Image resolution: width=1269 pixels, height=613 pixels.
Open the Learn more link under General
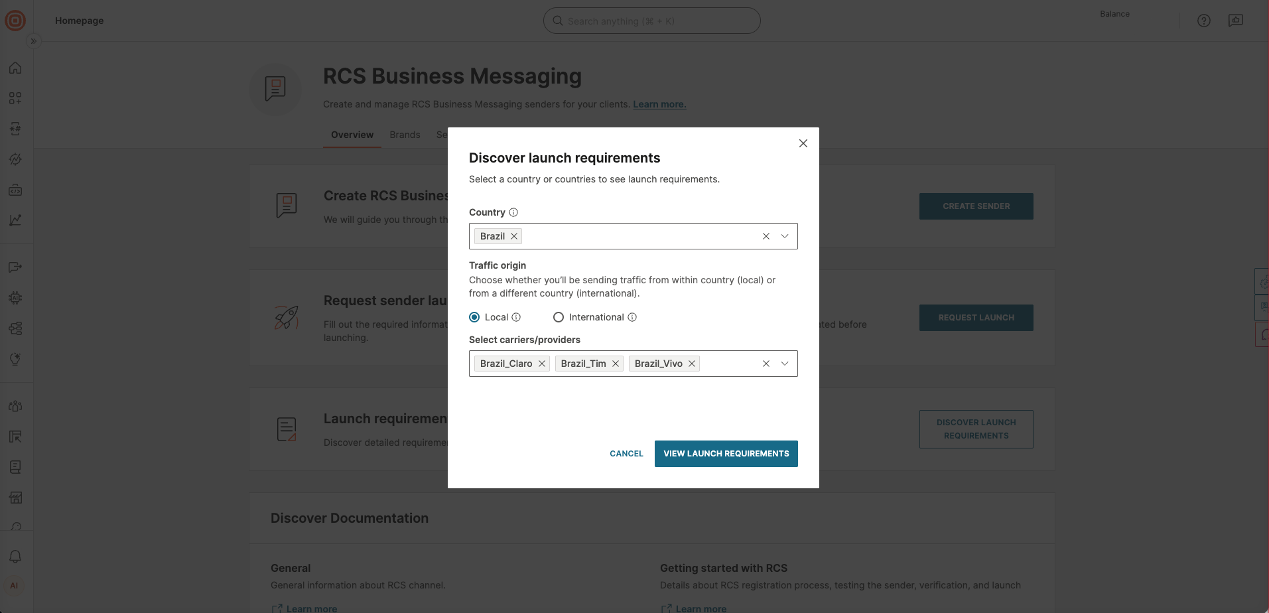tap(310, 608)
